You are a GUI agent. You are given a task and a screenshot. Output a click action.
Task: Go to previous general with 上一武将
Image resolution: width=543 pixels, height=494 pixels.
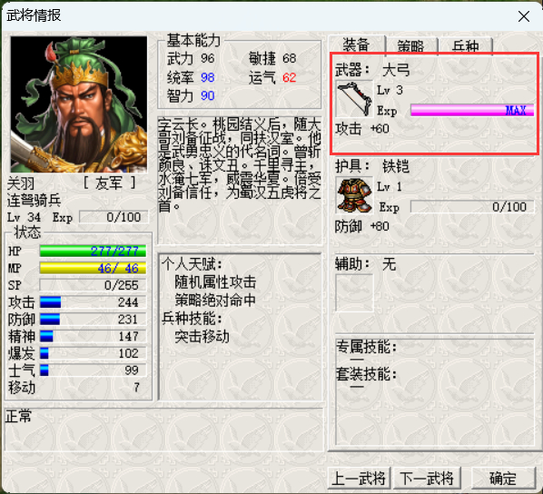(359, 478)
